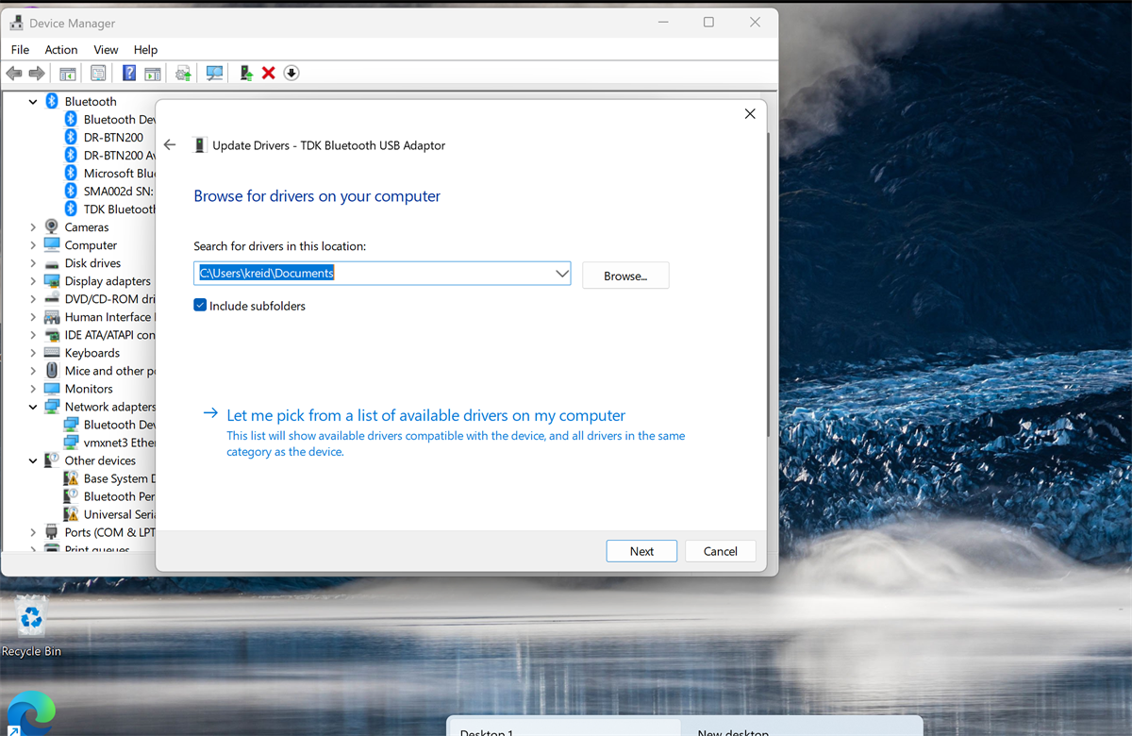Expand the IDE ATA/ATAPI controllers category

33,335
